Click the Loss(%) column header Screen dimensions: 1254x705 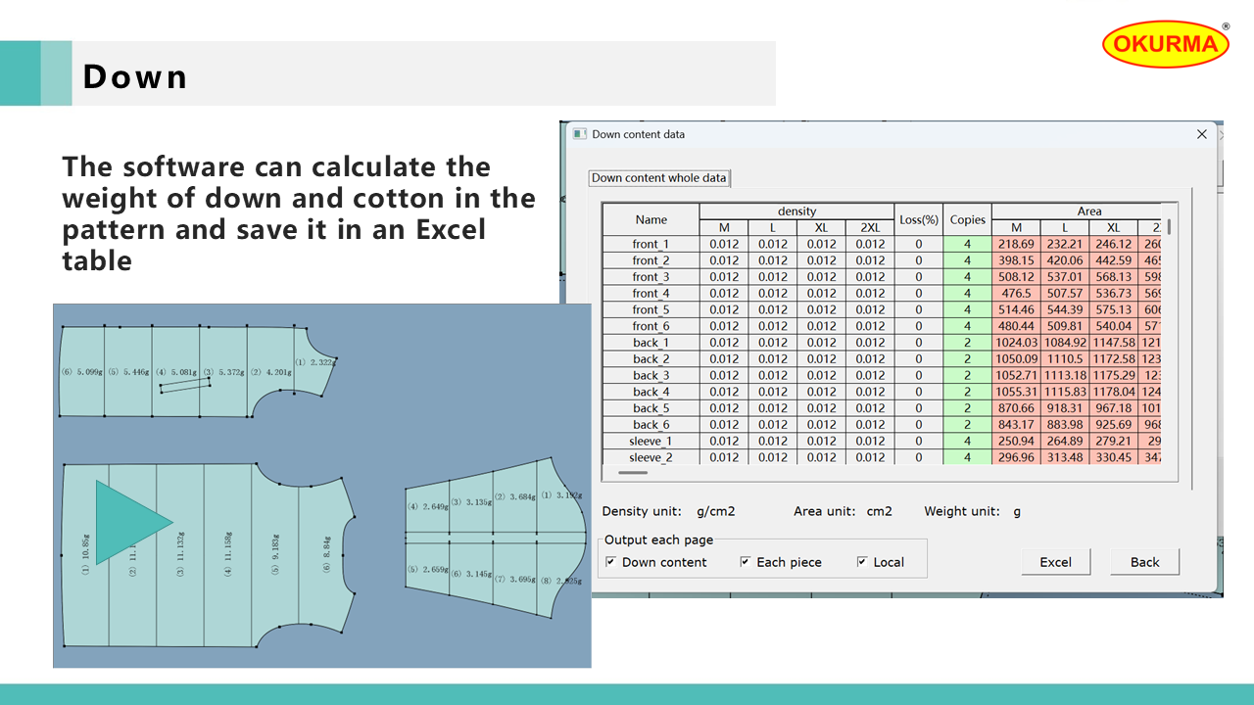[919, 219]
